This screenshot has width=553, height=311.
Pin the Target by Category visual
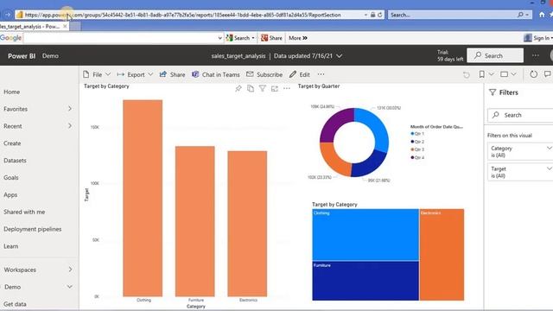(238, 88)
